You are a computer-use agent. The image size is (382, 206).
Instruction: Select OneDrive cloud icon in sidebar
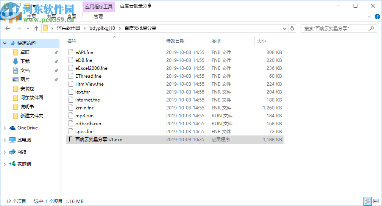point(12,128)
